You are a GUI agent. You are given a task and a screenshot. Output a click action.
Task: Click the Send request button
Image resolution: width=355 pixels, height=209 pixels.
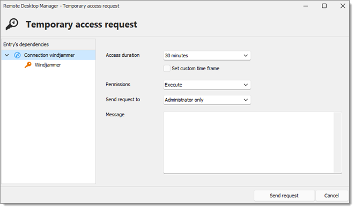tap(284, 196)
